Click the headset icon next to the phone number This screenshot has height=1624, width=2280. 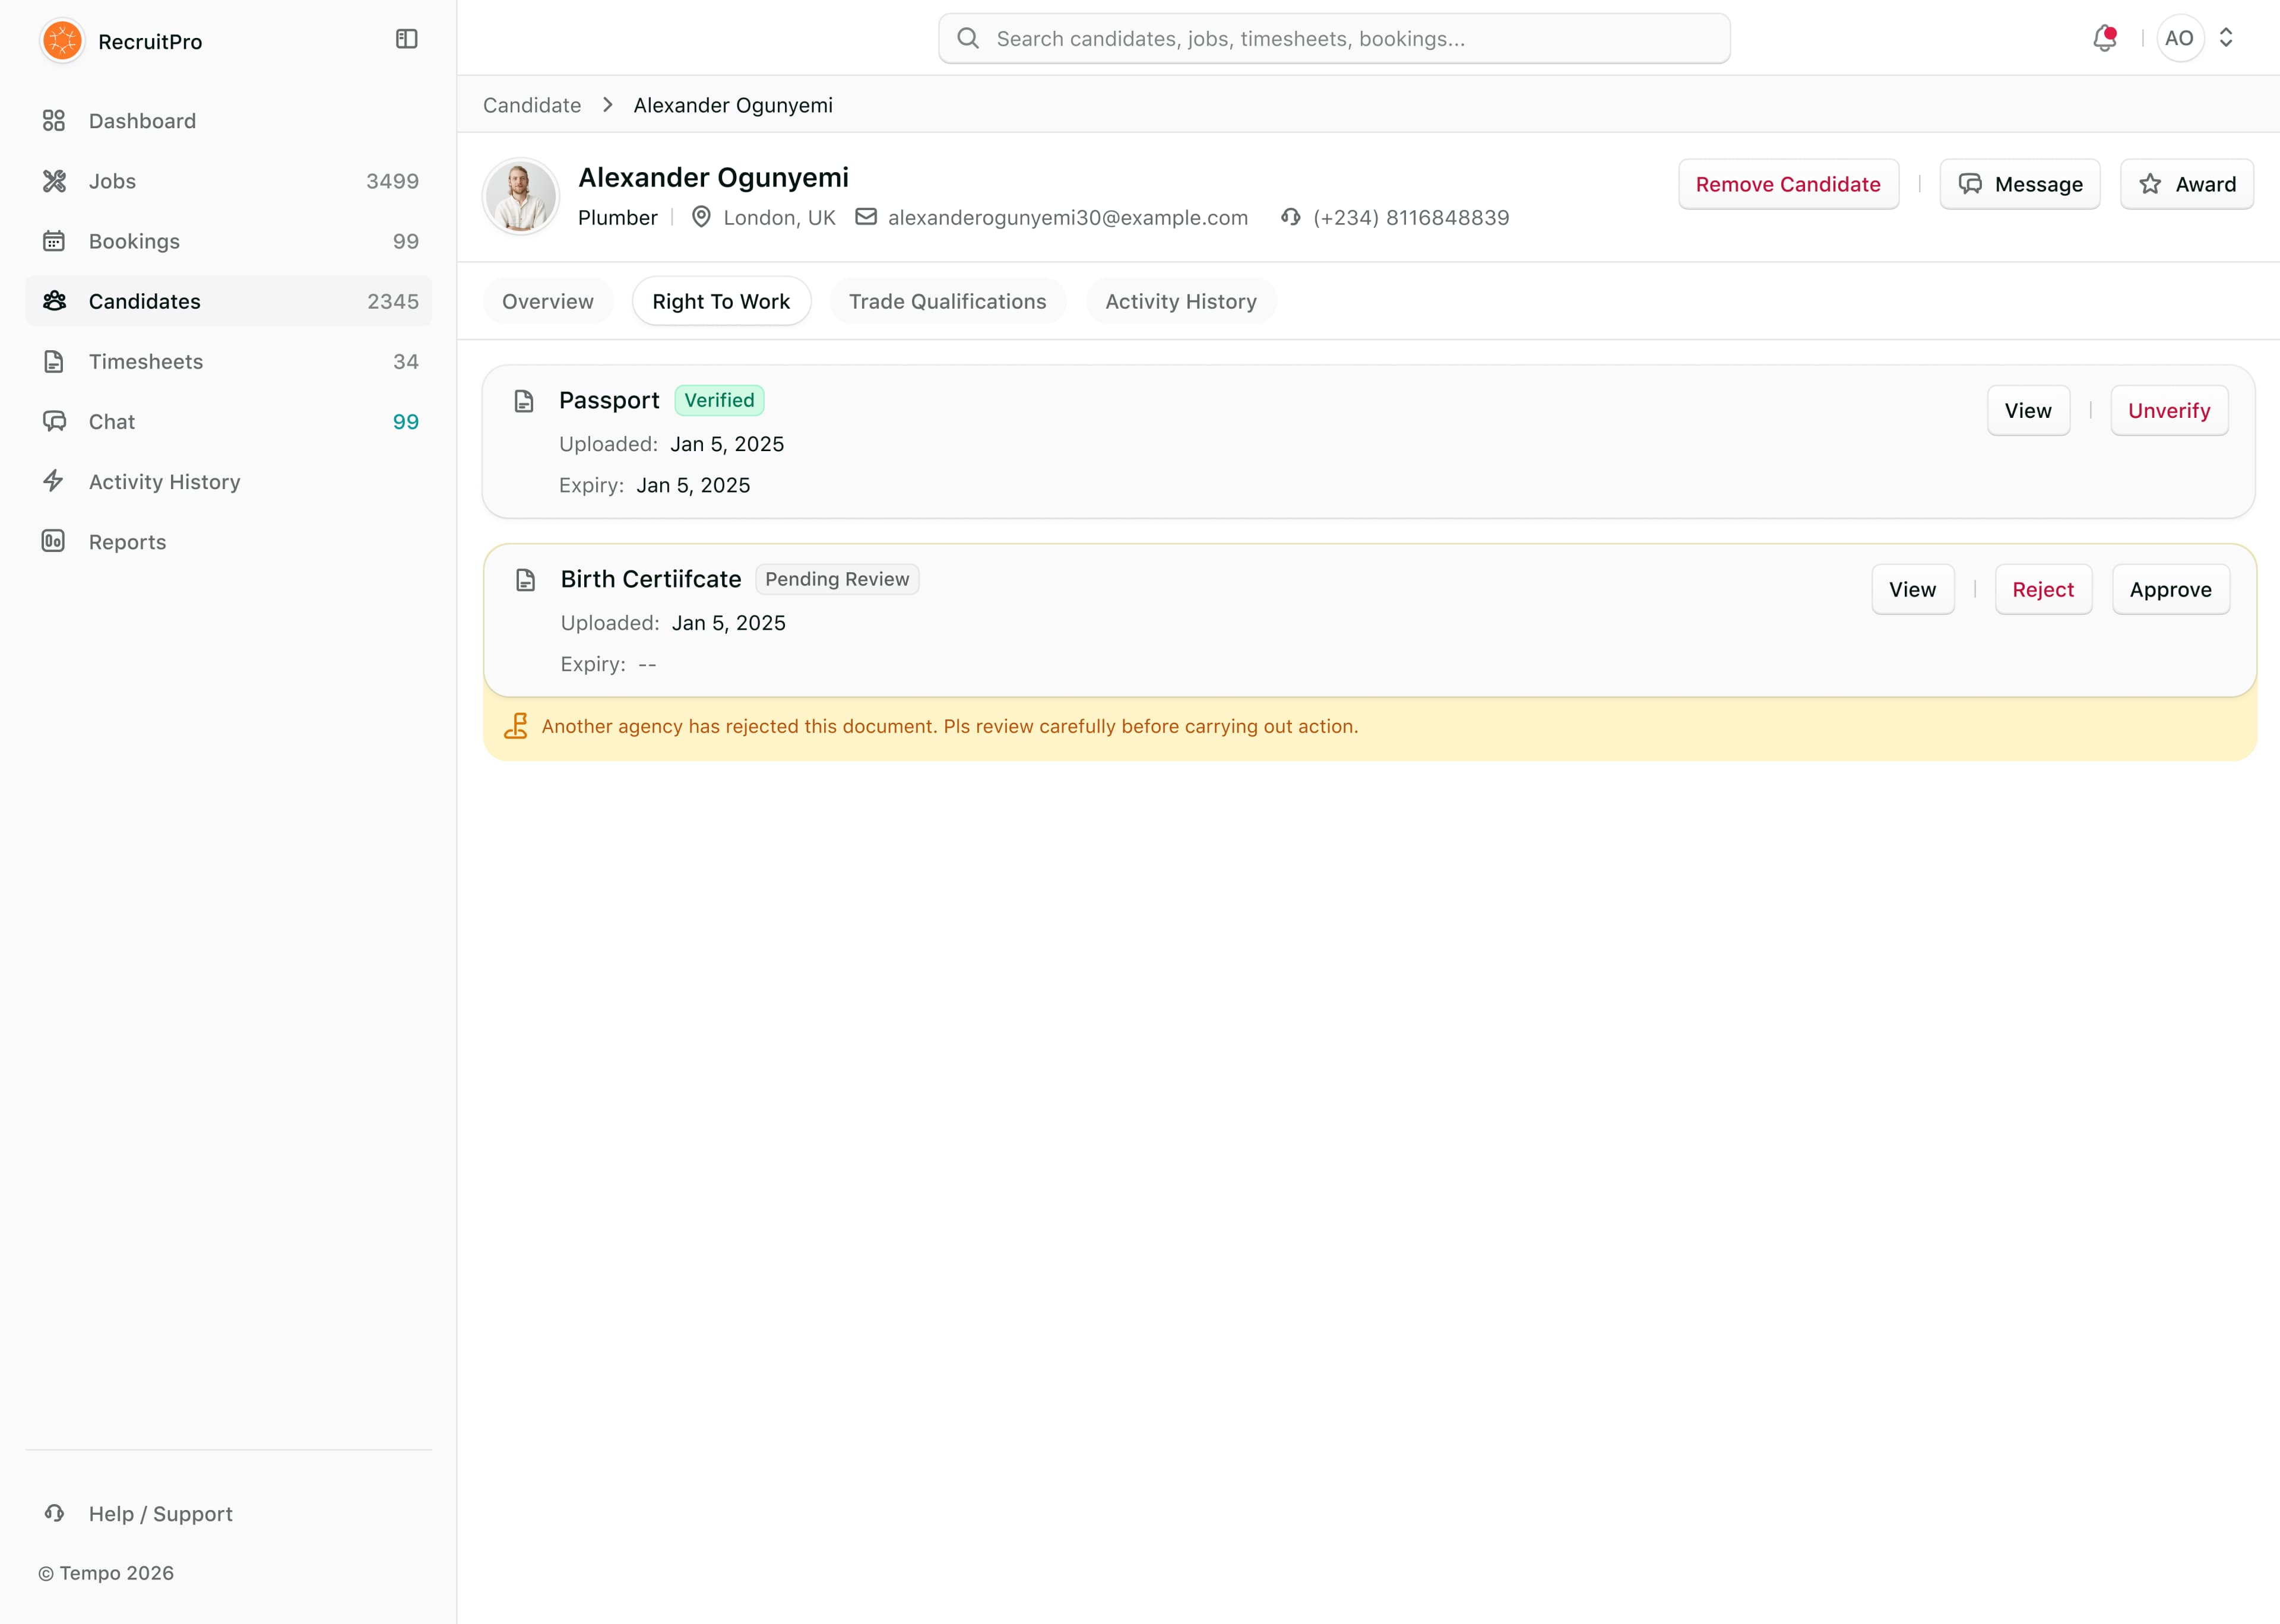[x=1291, y=216]
